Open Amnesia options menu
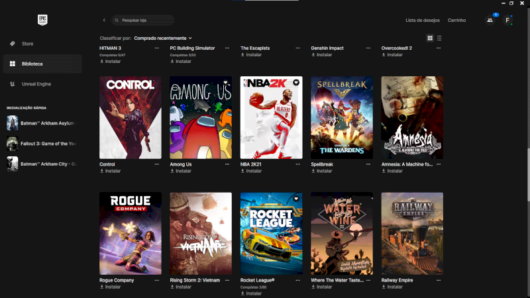The height and width of the screenshot is (298, 530). click(439, 164)
